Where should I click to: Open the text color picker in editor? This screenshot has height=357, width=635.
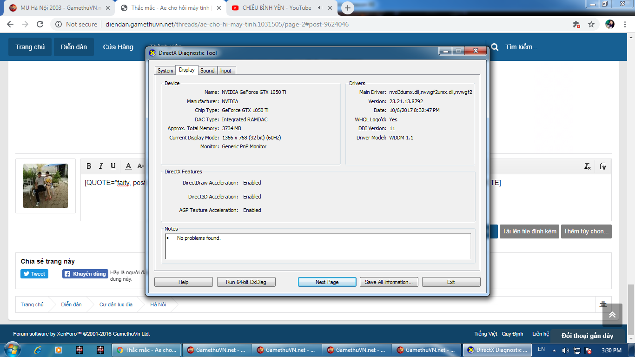pyautogui.click(x=129, y=166)
